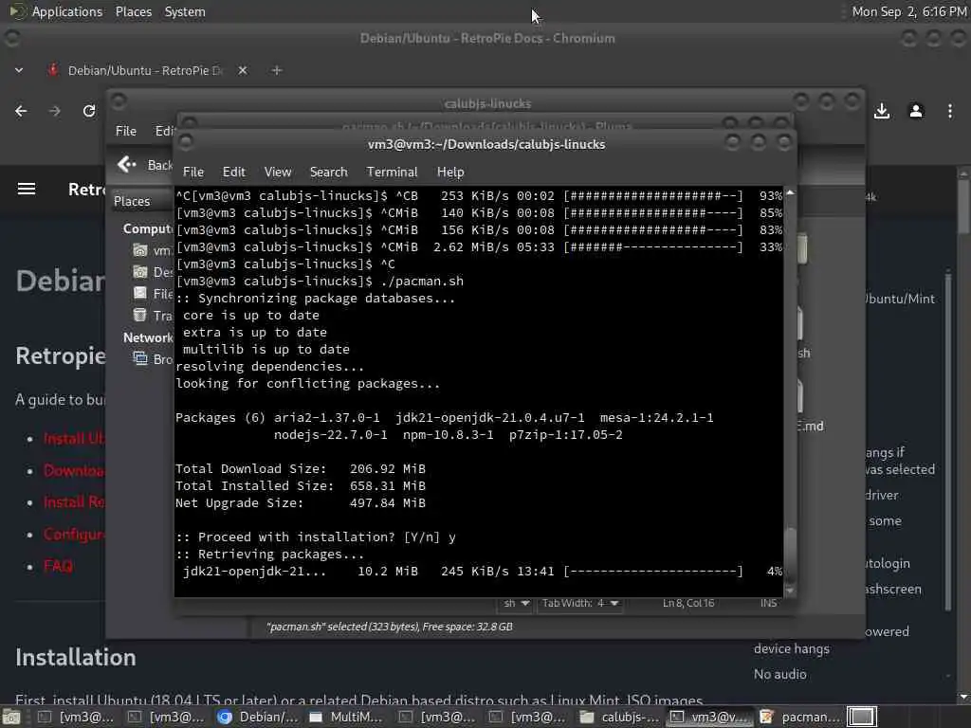Open the Terminal menu in terminal window

coord(392,173)
